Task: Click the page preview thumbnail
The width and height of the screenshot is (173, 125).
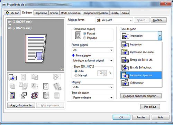Action: (x=36, y=48)
